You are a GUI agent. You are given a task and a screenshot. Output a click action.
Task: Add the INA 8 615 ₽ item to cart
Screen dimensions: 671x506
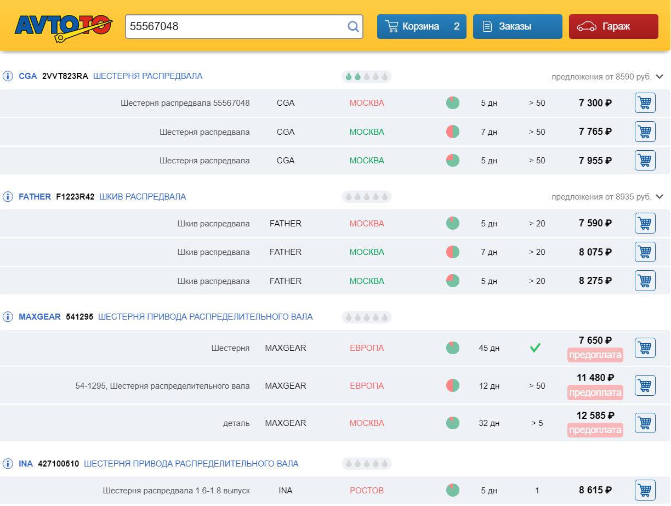645,490
